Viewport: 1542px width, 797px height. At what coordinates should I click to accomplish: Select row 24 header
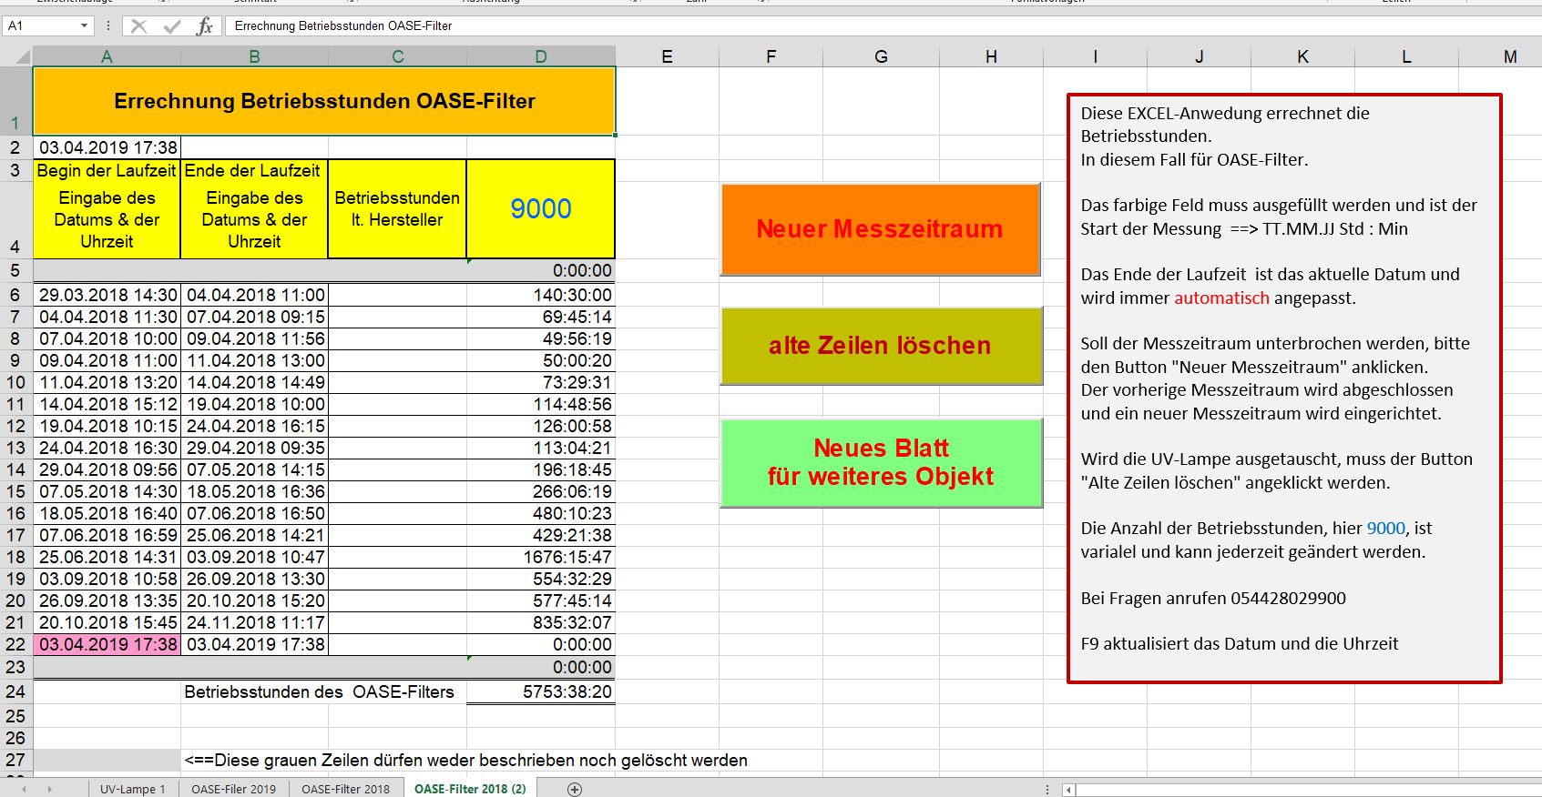tap(15, 691)
